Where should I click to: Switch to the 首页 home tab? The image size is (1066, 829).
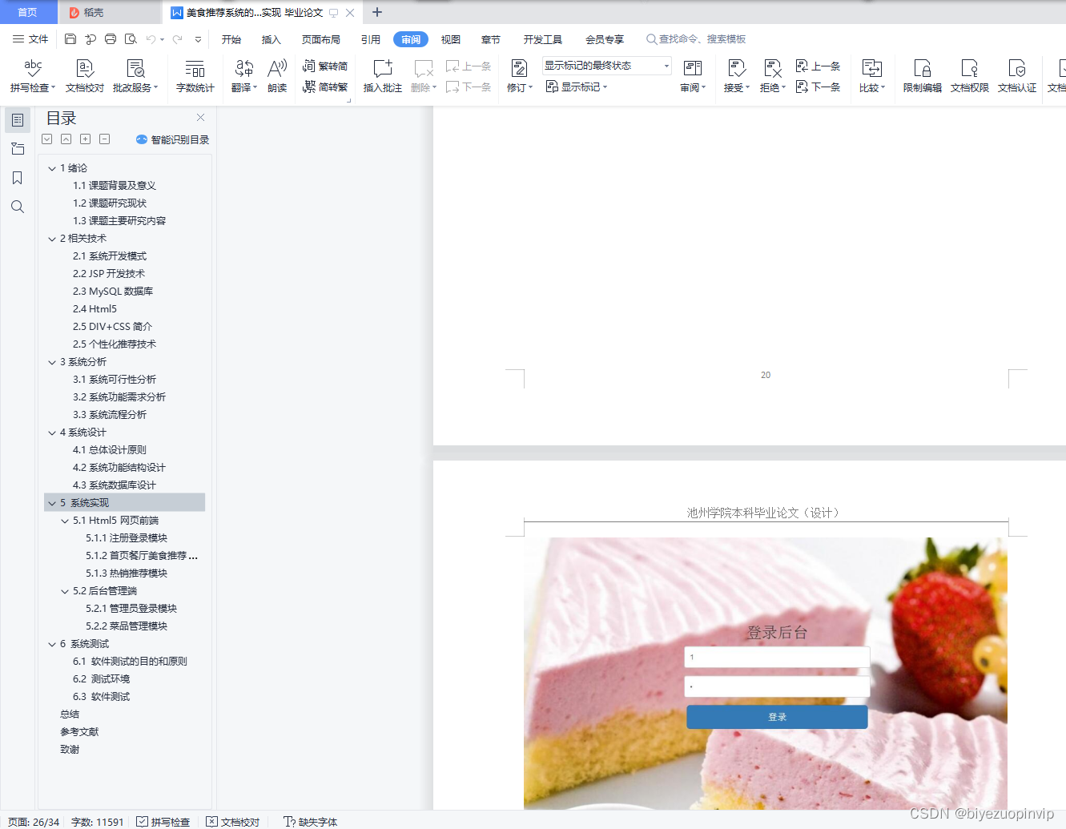point(27,12)
